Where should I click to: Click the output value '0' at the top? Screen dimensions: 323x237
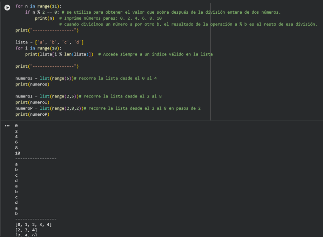(x=16, y=126)
